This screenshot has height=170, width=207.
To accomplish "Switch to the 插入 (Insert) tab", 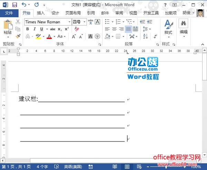I will tap(41, 13).
